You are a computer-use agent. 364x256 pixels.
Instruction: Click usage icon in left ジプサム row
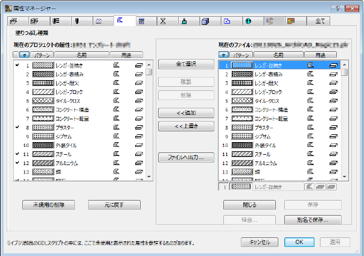click(139, 137)
